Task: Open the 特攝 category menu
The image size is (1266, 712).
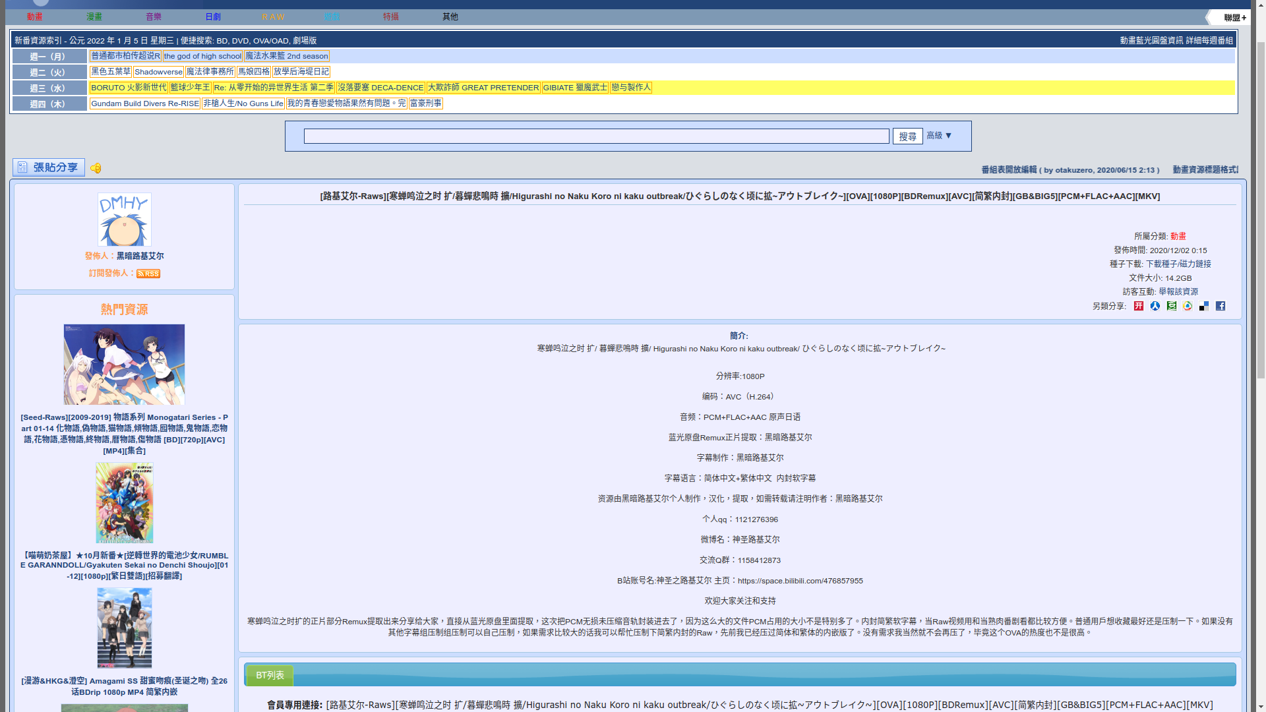Action: pos(391,17)
